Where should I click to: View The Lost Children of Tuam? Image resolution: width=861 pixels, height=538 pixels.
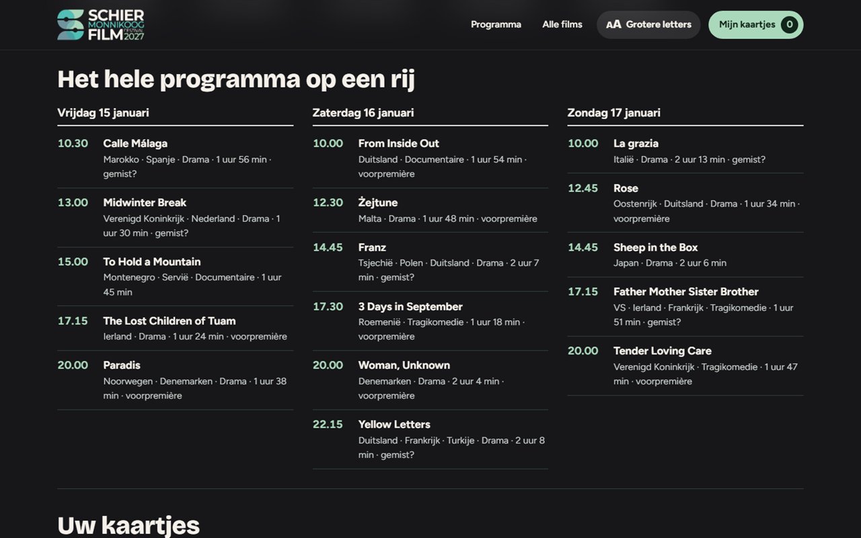pos(170,321)
